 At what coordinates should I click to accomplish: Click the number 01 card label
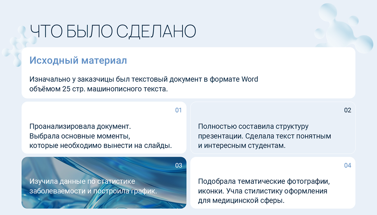click(x=178, y=110)
